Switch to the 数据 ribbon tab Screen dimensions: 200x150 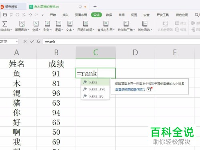point(109,15)
